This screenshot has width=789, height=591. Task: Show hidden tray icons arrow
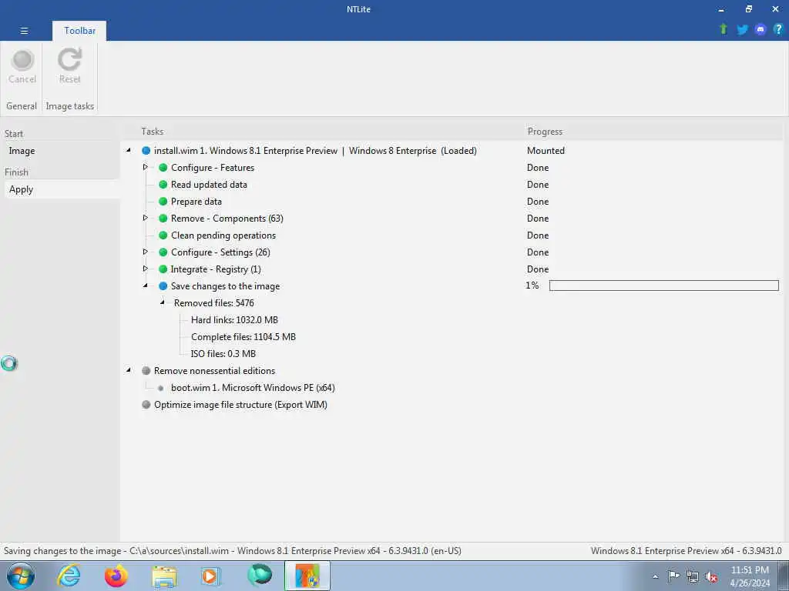point(655,576)
